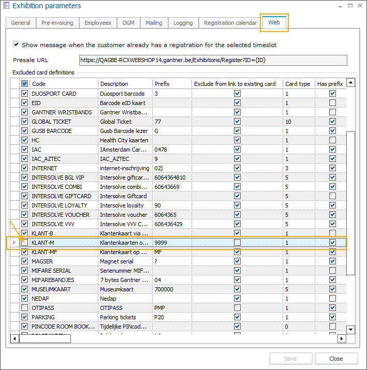Disable the show message for existing registration option

[17, 45]
